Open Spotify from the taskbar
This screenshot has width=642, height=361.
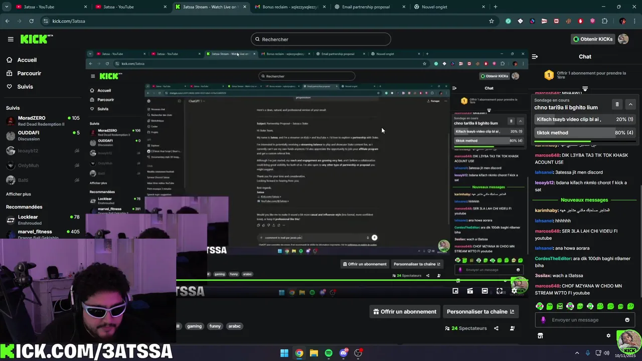pos(329,353)
